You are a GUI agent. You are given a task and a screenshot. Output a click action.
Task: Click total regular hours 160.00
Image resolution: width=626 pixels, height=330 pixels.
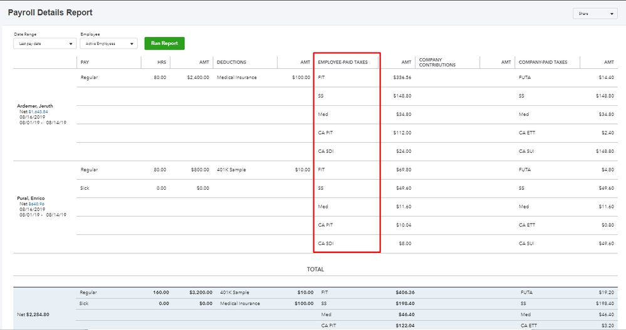161,292
